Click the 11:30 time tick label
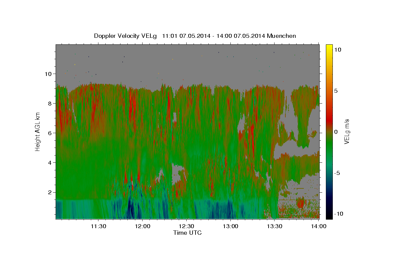Image resolution: width=395 pixels, height=263 pixels. [x=98, y=226]
